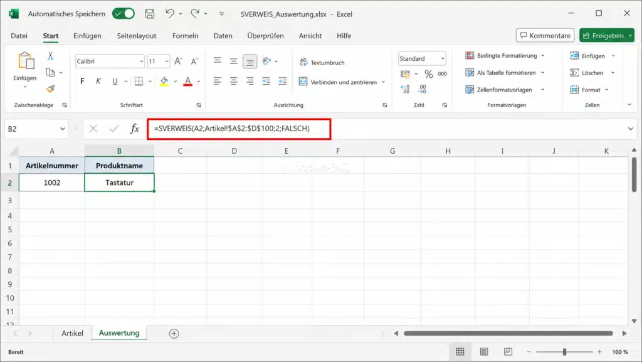Open the font size 11 dropdown

[167, 61]
